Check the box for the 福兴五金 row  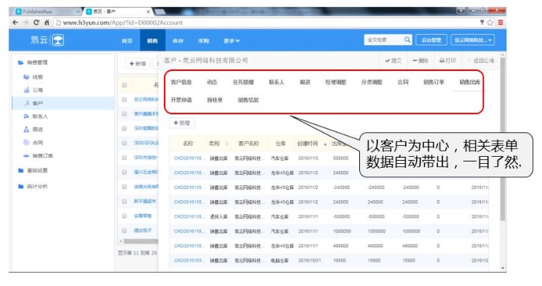[124, 172]
